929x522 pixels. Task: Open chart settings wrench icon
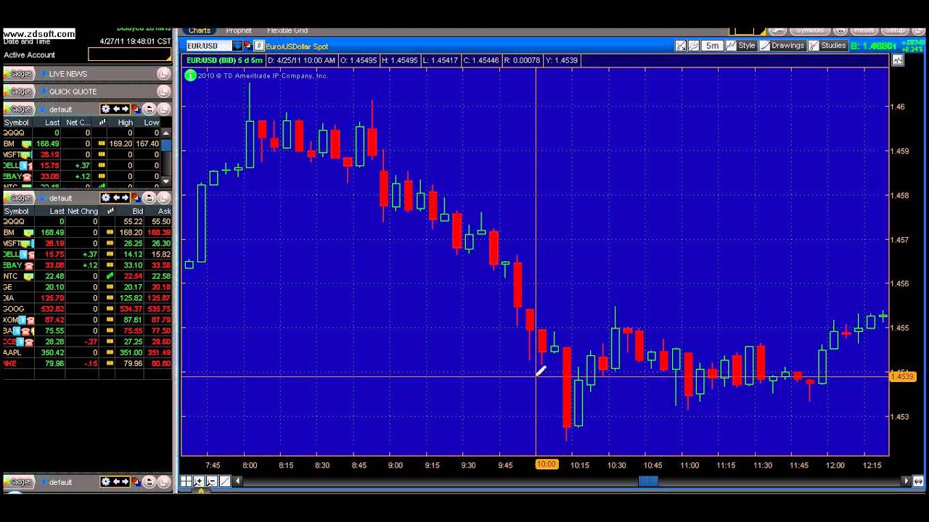click(694, 46)
